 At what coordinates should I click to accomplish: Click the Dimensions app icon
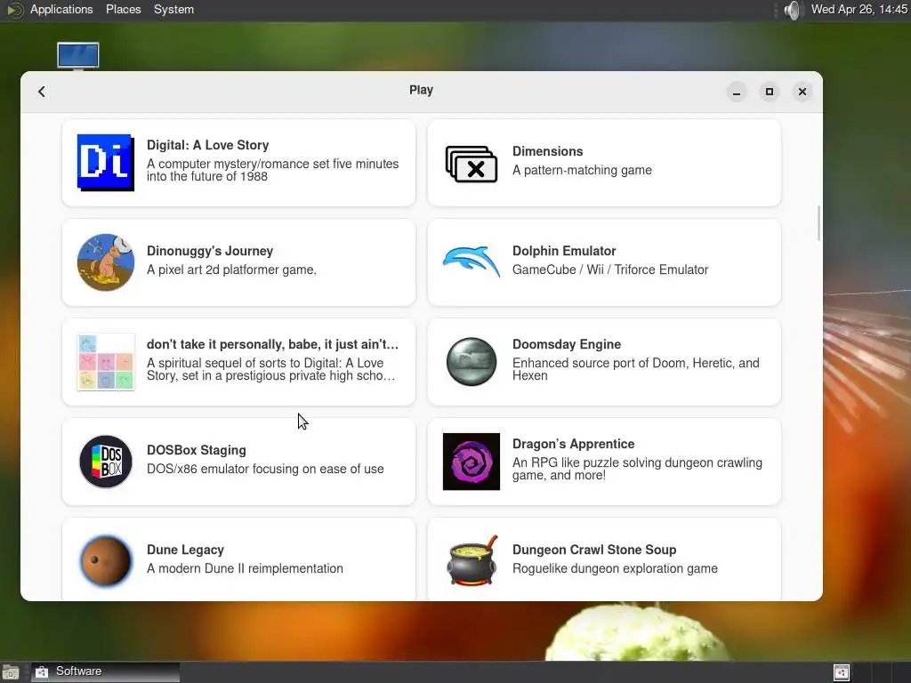pos(472,164)
